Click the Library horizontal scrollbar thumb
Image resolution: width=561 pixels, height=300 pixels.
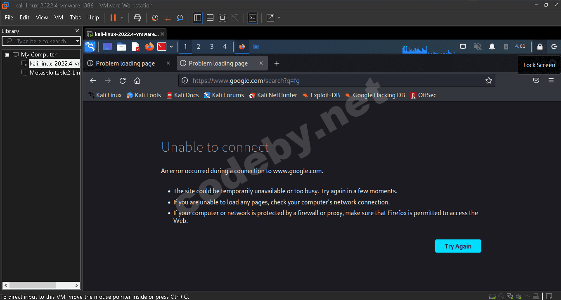click(32, 285)
